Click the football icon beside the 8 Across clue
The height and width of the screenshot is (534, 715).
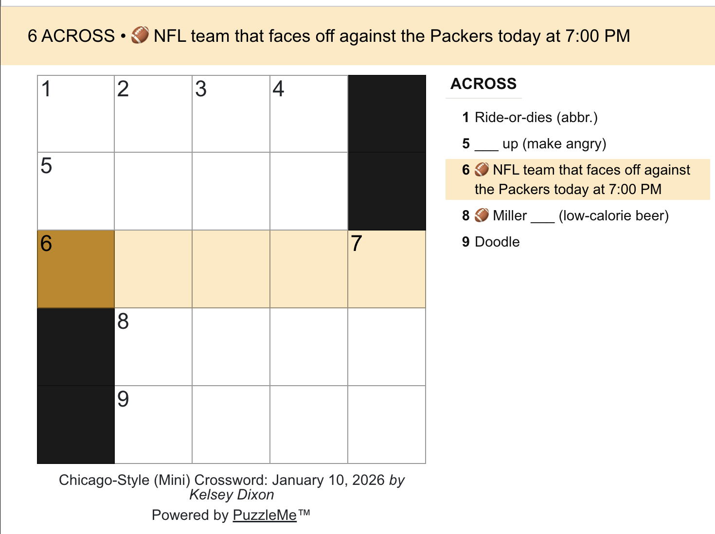point(482,215)
